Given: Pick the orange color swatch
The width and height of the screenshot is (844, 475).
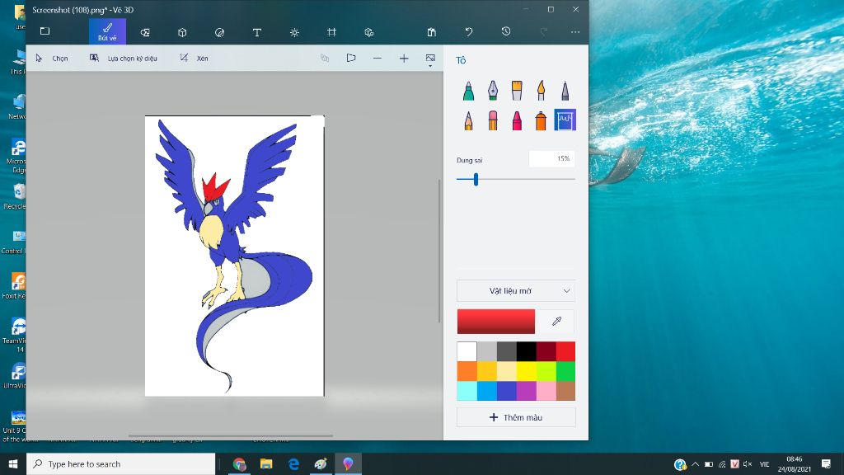Looking at the screenshot, I should 467,371.
